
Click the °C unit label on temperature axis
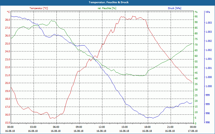[8, 12]
